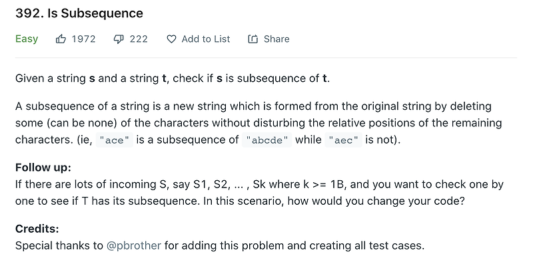Click the horizontal divider under the header row

pos(266,58)
